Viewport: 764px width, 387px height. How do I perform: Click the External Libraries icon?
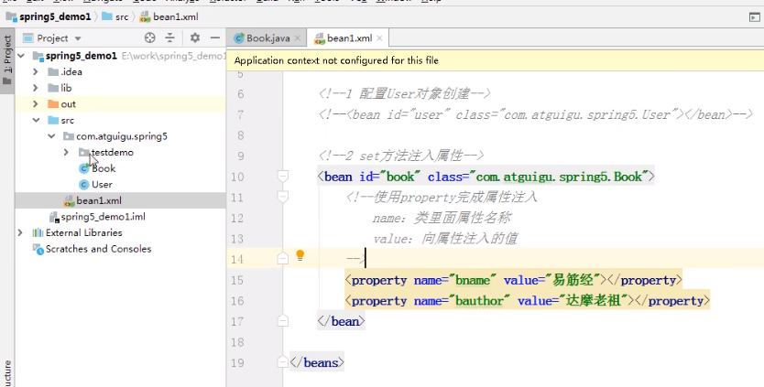[x=38, y=232]
